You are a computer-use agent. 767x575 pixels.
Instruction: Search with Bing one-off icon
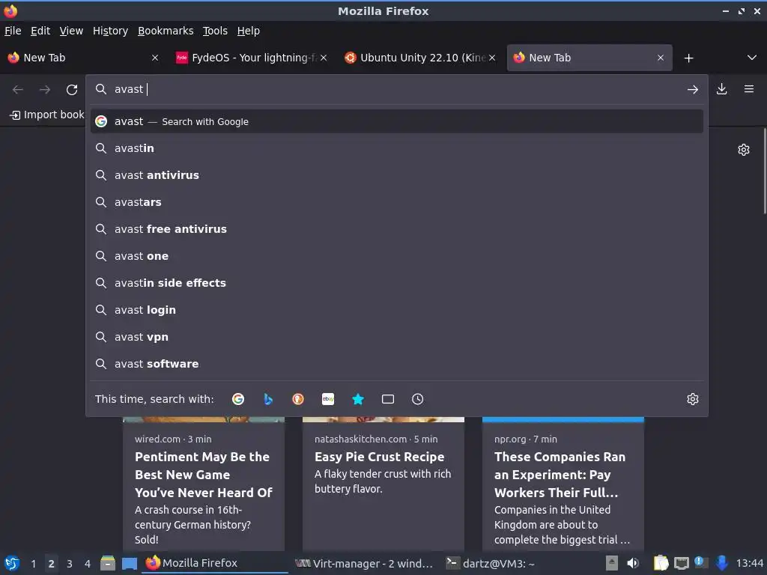268,399
